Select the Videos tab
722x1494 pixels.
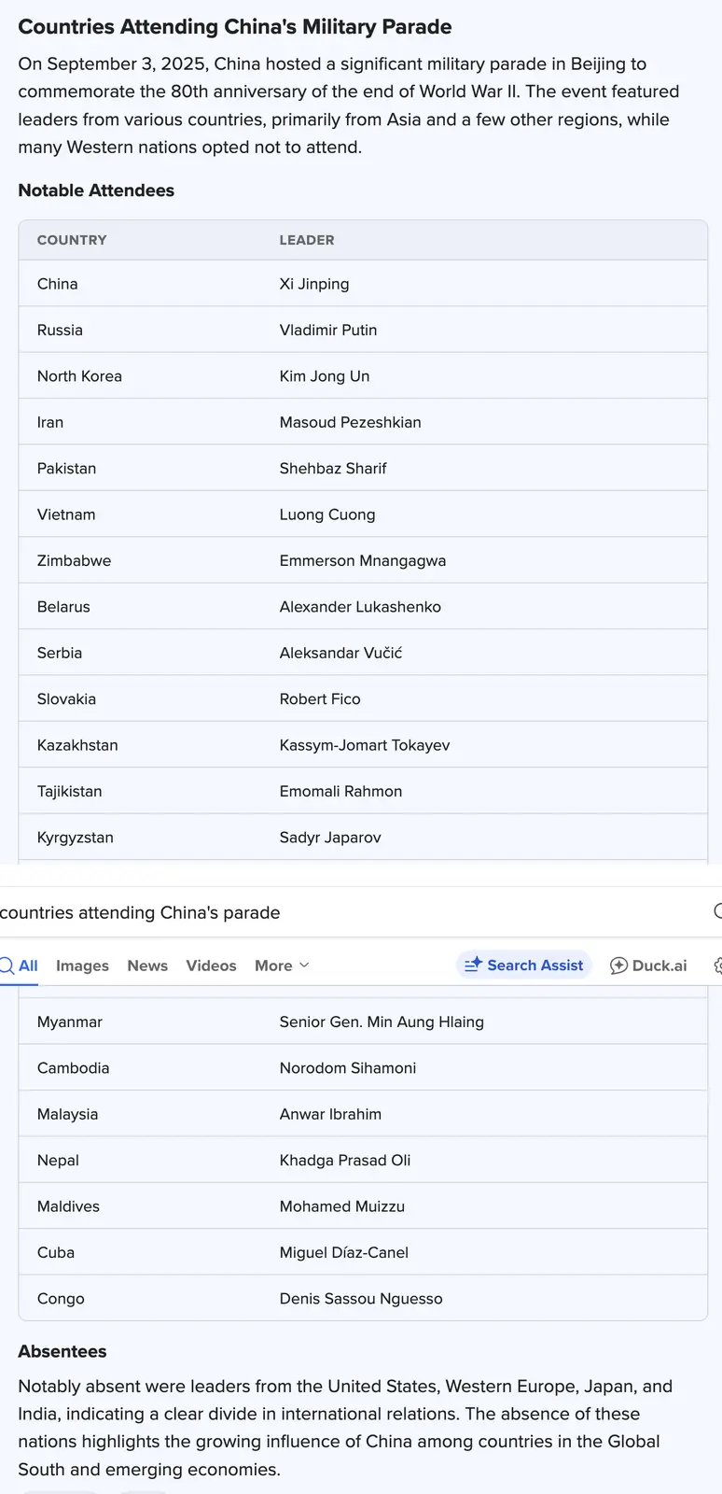coord(211,965)
